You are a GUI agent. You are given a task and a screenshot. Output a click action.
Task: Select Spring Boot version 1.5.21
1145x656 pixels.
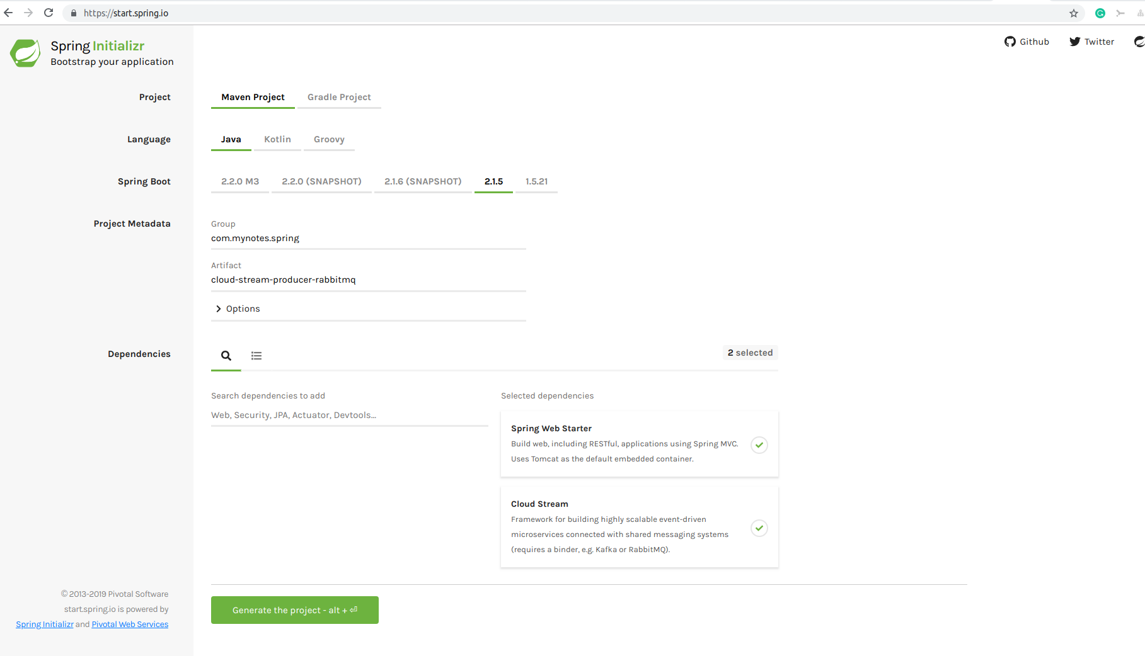point(536,181)
